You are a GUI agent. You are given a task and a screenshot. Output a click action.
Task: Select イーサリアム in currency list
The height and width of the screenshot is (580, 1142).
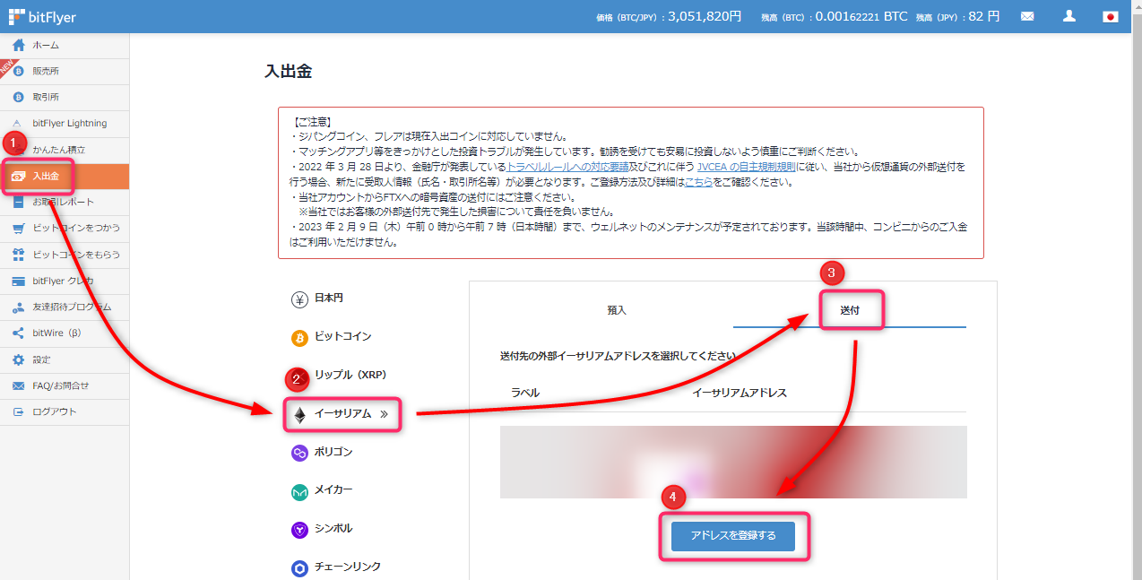343,414
